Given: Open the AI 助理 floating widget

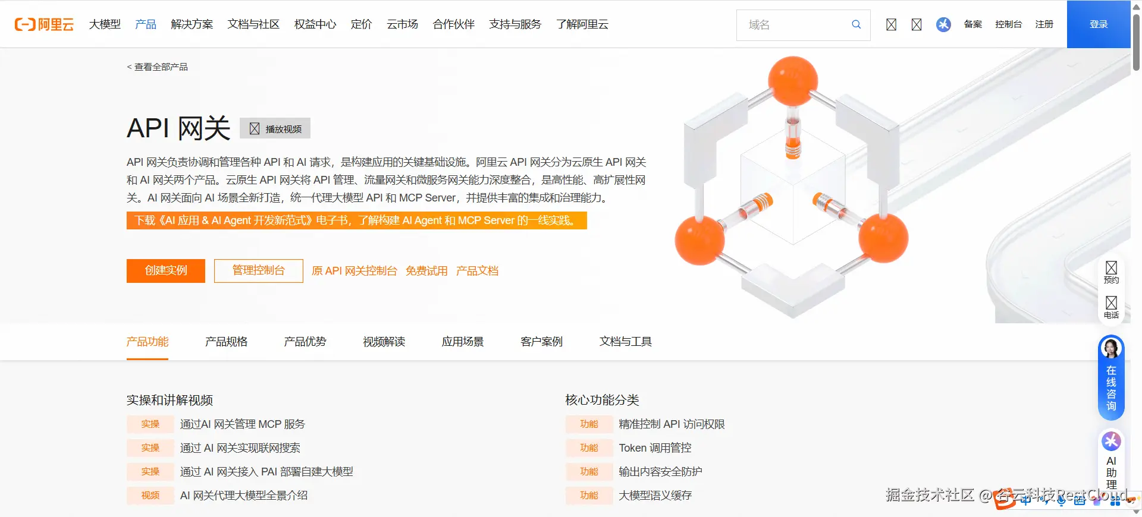Looking at the screenshot, I should point(1111,462).
